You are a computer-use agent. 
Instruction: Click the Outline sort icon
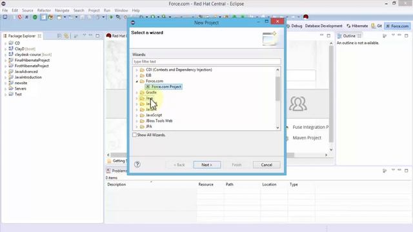coord(385,36)
